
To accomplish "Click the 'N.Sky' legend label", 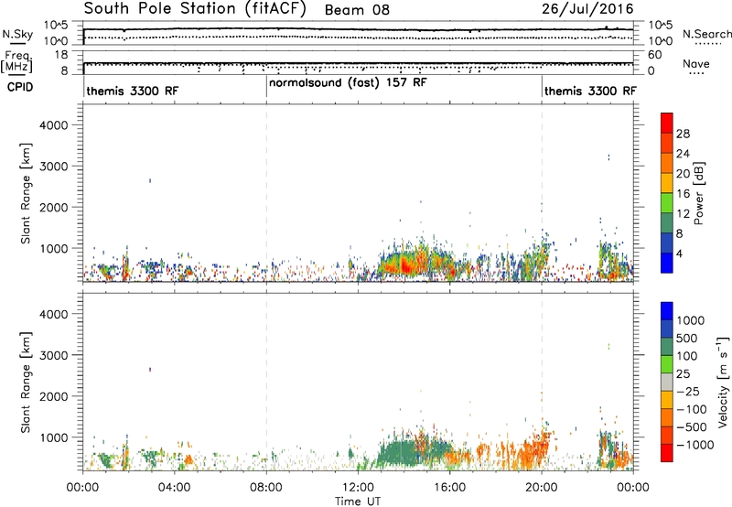I will click(x=17, y=34).
